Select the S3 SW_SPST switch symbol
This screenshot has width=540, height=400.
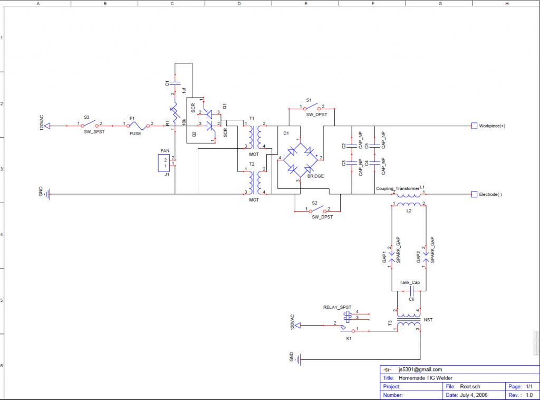[x=90, y=124]
